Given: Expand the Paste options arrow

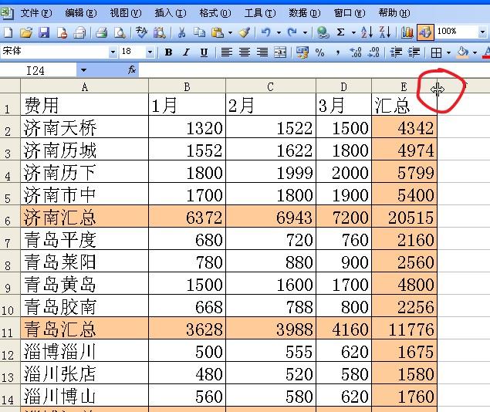Looking at the screenshot, I should click(230, 32).
